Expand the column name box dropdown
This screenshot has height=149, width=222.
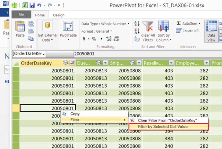44,54
